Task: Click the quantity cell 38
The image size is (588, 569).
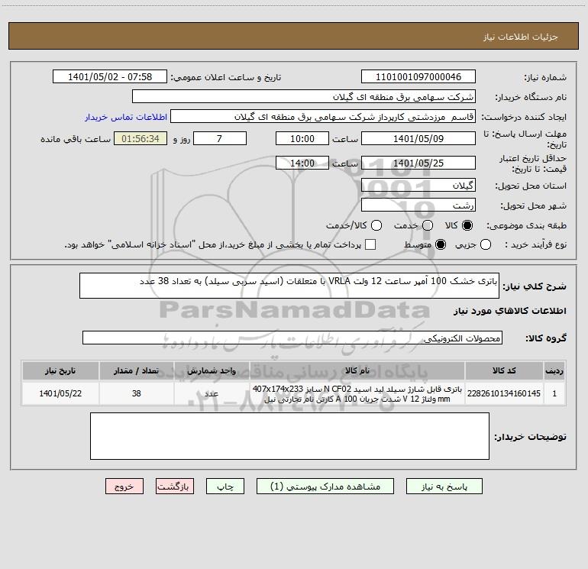Action: (x=137, y=393)
